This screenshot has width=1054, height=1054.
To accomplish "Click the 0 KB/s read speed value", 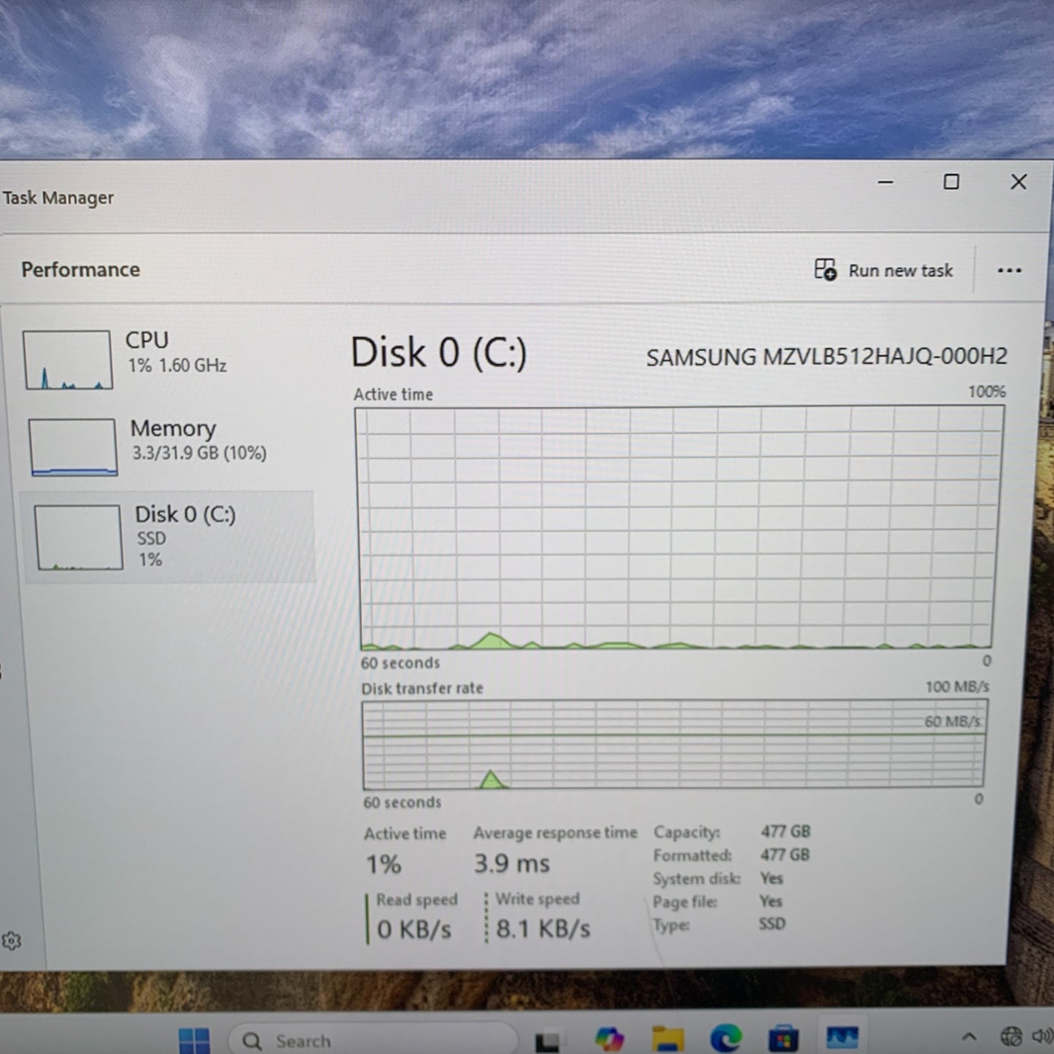I will [414, 929].
